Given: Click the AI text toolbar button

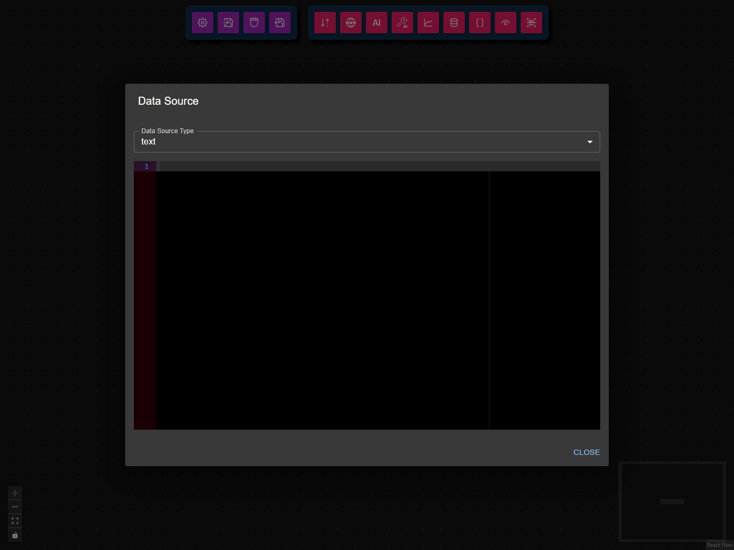Looking at the screenshot, I should coord(377,23).
